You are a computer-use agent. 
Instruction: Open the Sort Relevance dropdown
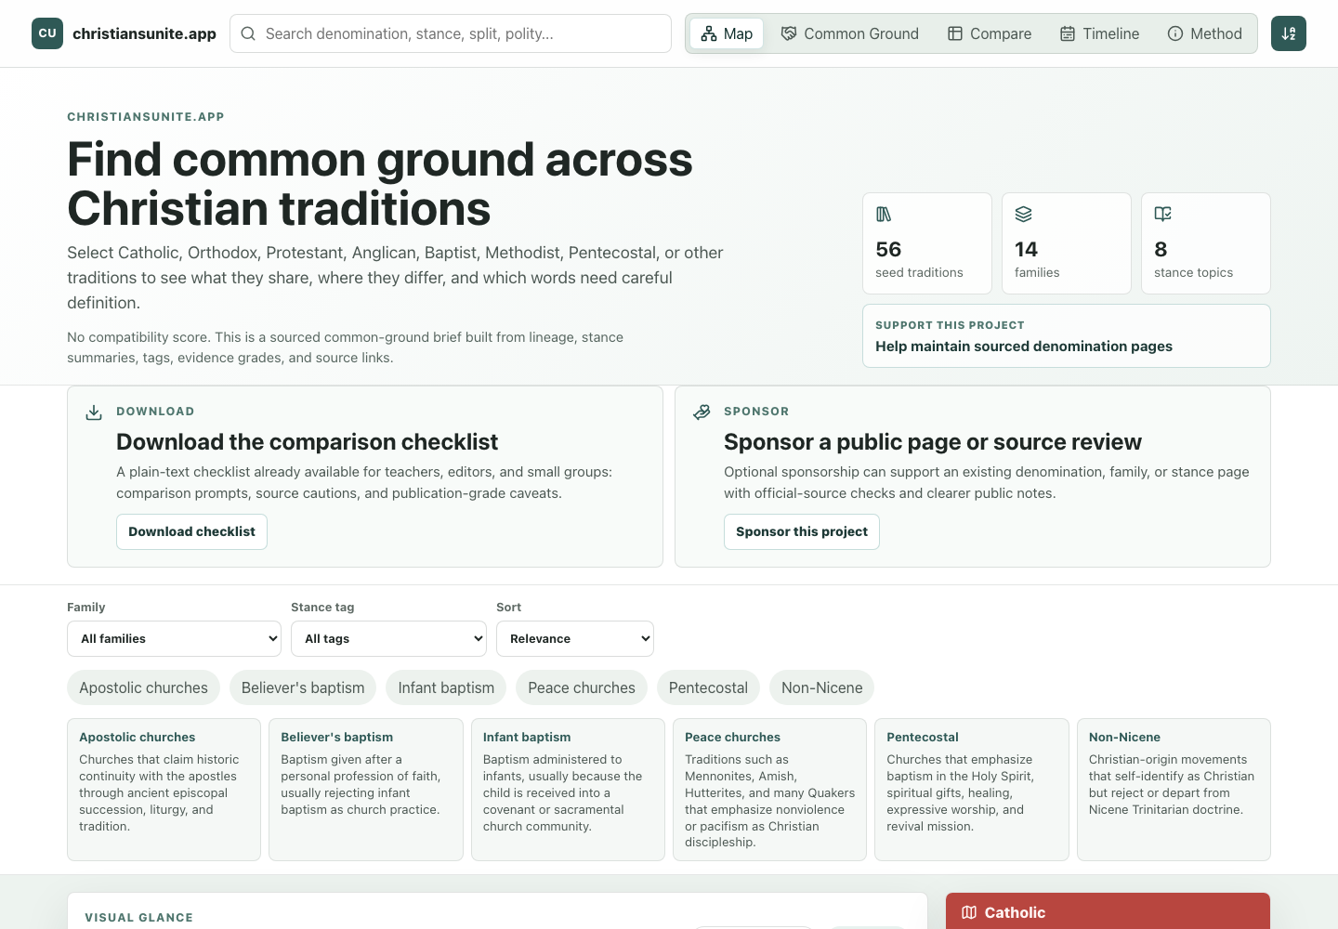point(575,638)
